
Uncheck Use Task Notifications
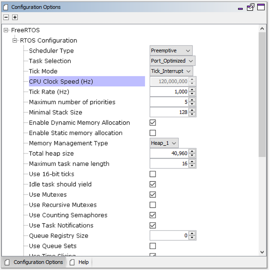pos(153,225)
